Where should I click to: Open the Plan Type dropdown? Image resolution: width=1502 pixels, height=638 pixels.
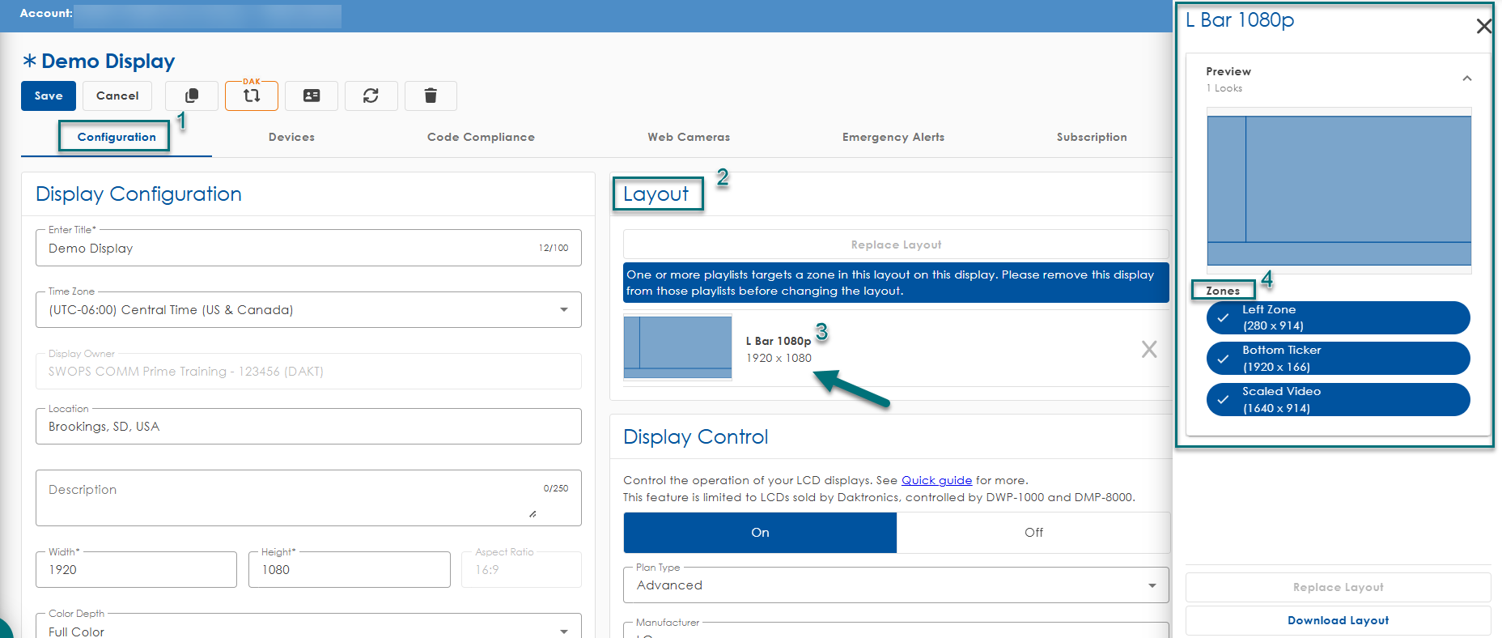[1152, 585]
